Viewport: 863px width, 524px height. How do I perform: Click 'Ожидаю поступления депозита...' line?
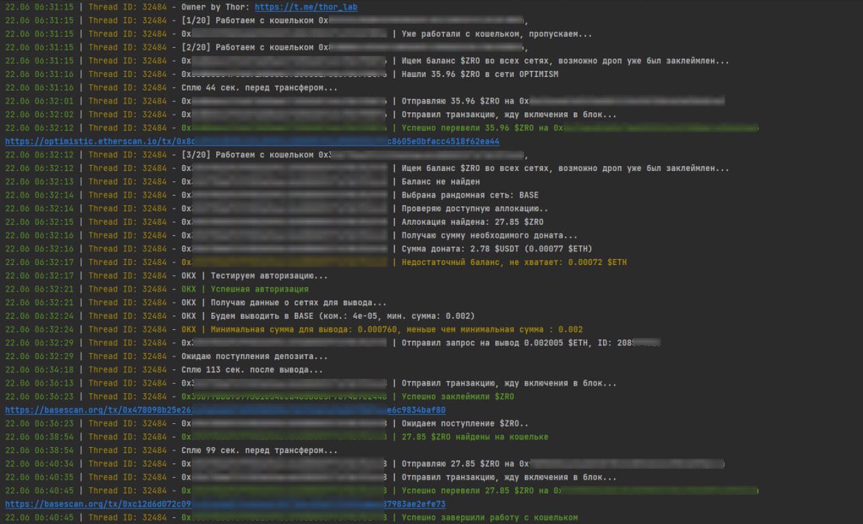[254, 356]
